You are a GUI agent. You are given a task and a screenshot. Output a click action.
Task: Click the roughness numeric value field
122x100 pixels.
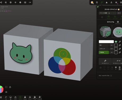pyautogui.click(x=111, y=45)
